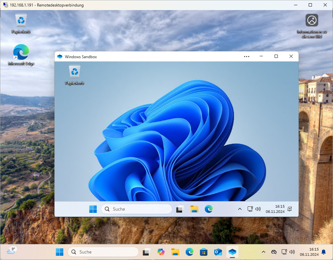
Task: Open Microsoft Store from the host taskbar
Action: tap(204, 252)
